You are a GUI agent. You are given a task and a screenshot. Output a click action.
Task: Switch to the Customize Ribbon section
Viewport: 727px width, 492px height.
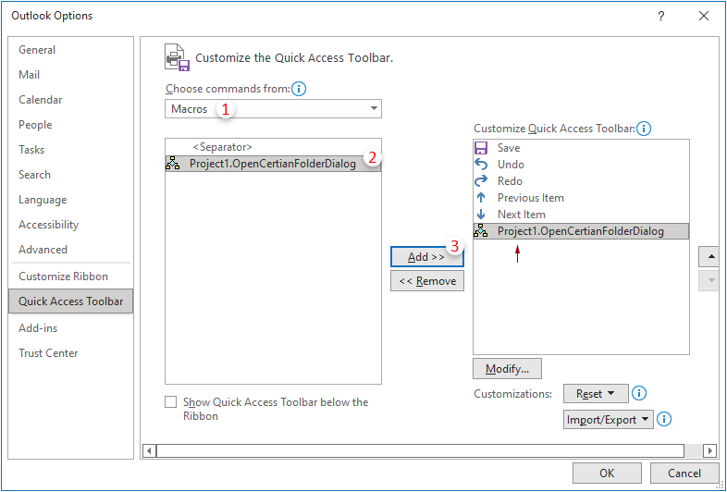(x=63, y=277)
